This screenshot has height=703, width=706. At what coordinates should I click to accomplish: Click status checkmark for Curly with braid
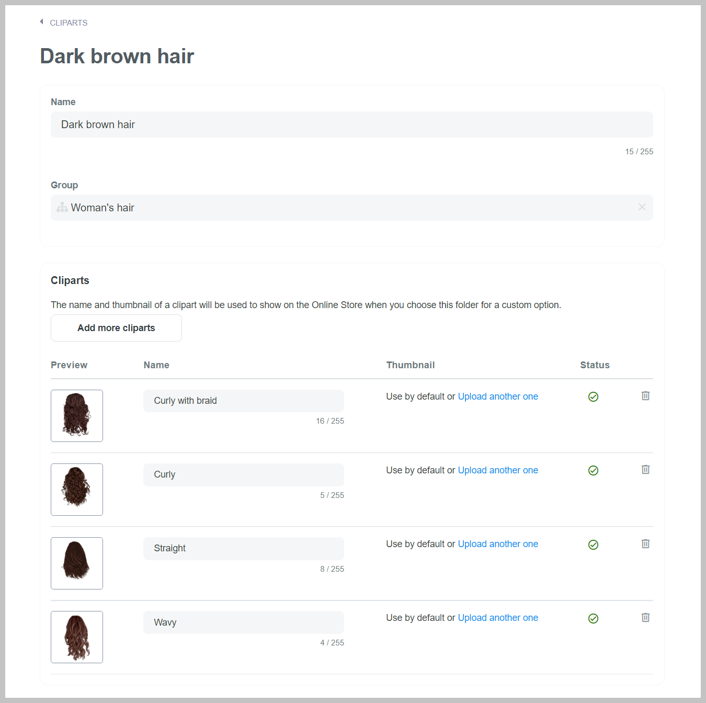click(593, 397)
